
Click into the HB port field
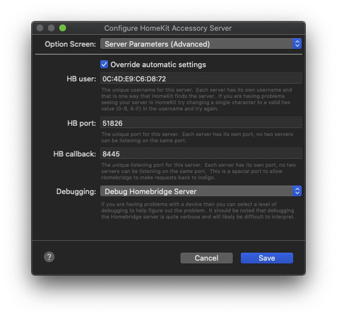click(201, 123)
